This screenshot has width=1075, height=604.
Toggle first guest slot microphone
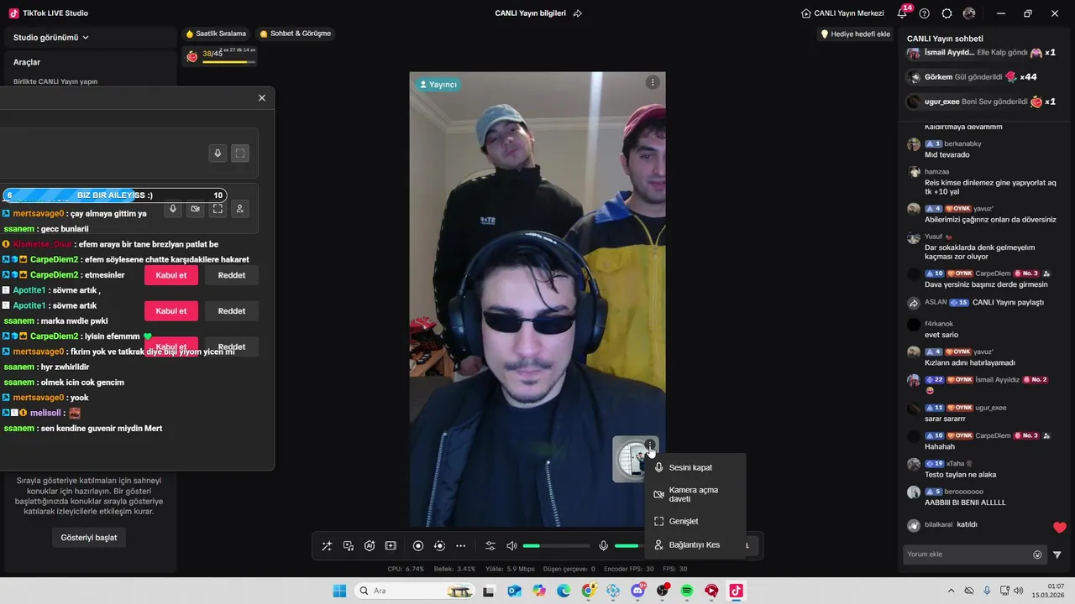218,154
